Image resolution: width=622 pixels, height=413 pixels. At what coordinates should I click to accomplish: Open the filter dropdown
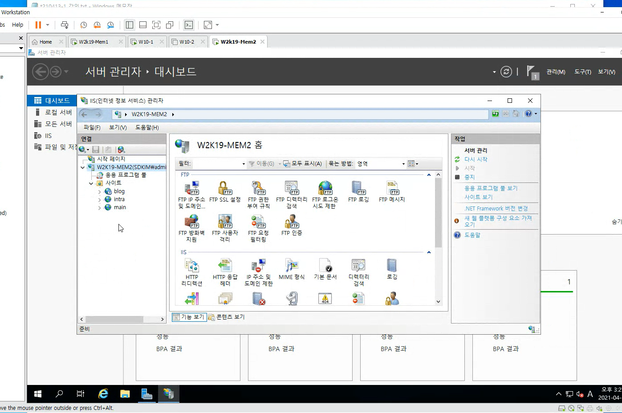[244, 164]
